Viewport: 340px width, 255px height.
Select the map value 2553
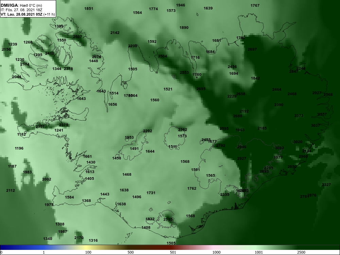(x=184, y=72)
